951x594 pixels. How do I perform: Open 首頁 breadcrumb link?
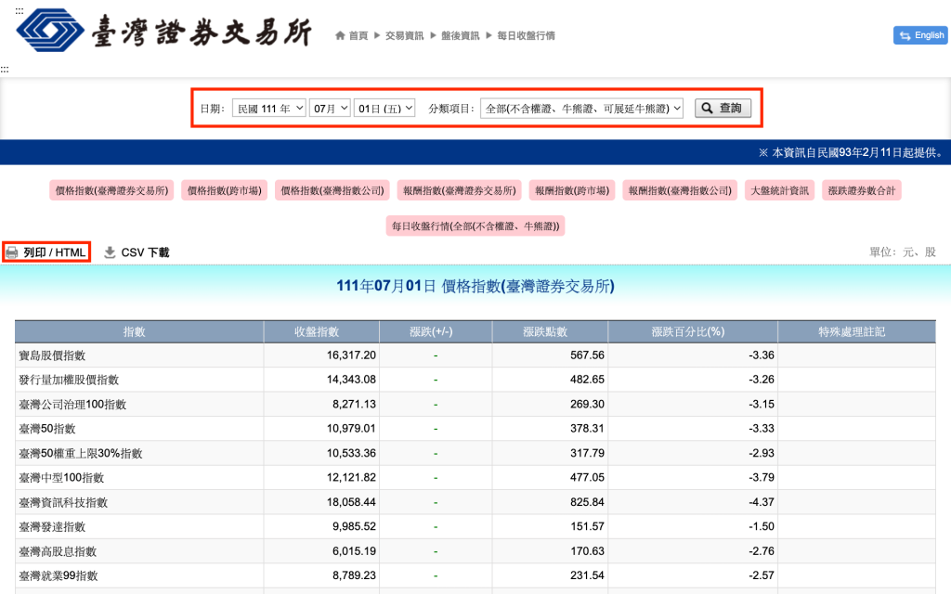point(358,36)
